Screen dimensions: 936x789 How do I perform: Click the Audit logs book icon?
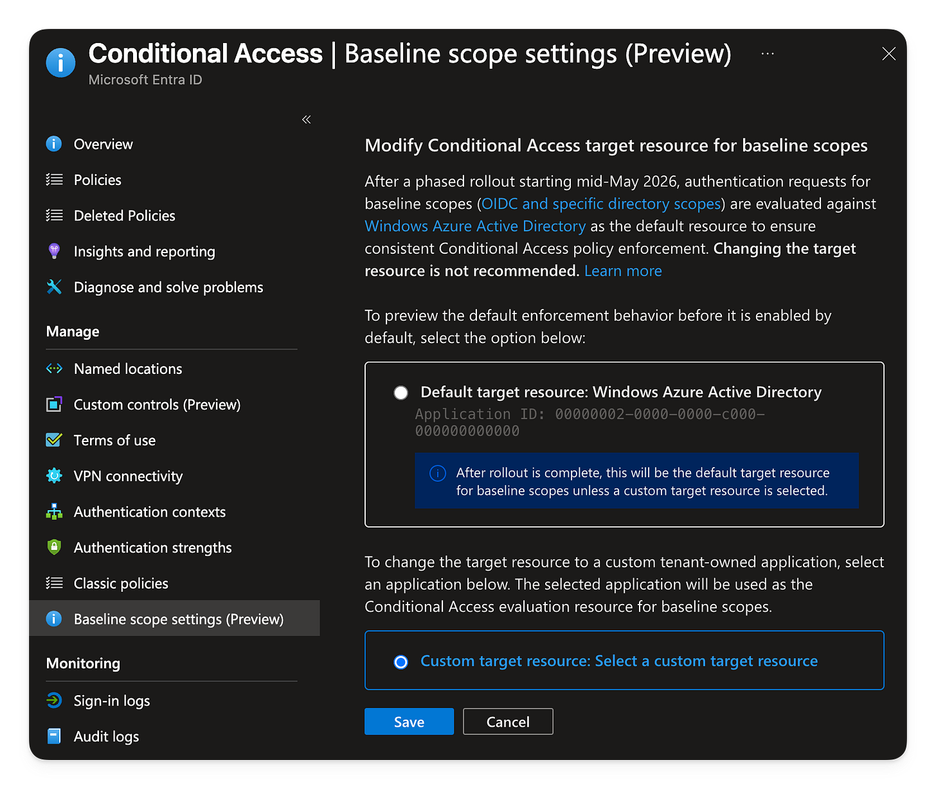click(54, 736)
